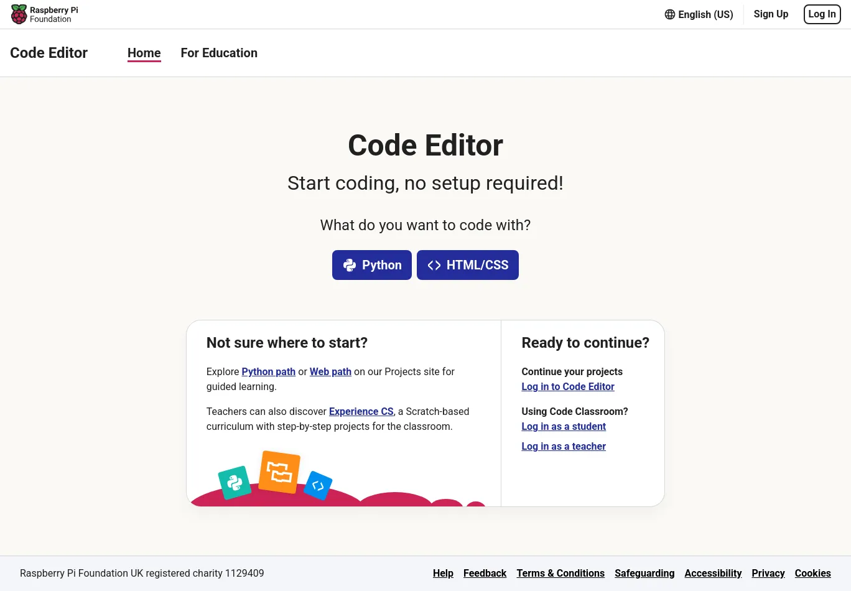This screenshot has width=851, height=591.
Task: Click Log in as a student
Action: tap(564, 426)
